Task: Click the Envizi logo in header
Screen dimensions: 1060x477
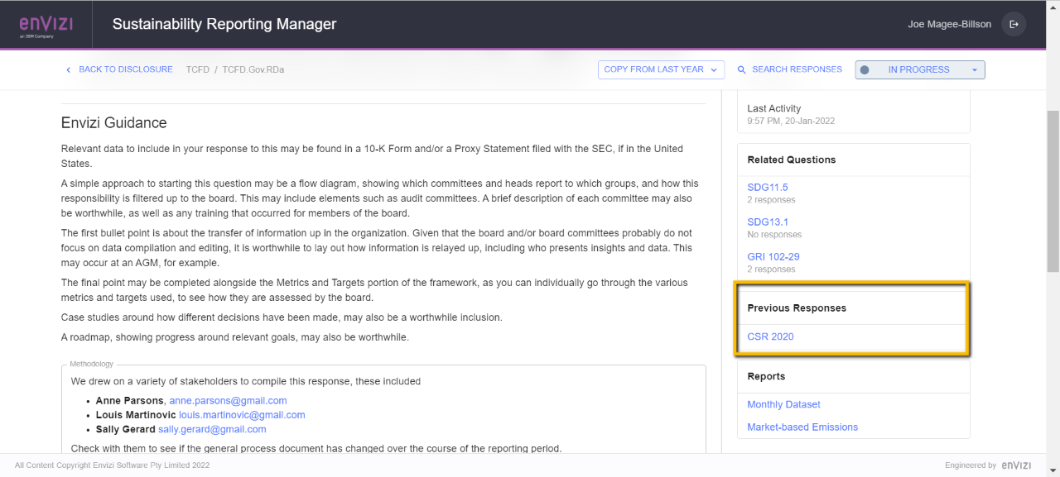Action: tap(46, 26)
